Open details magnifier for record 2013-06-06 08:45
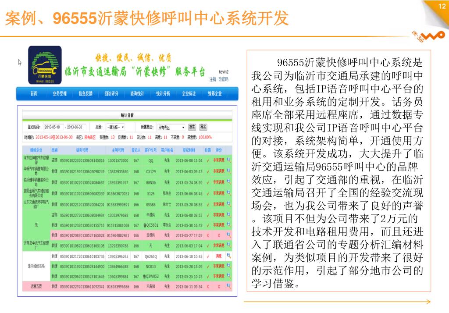Image resolution: width=449 pixels, height=313 pixels. tap(228, 193)
